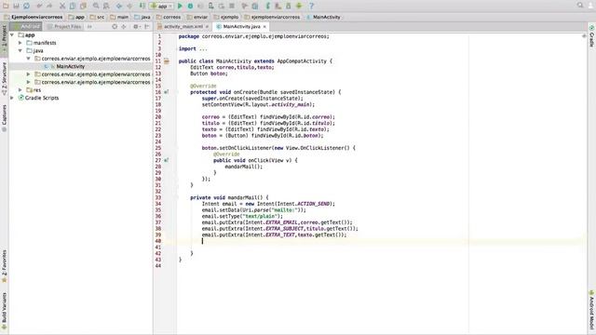The image size is (596, 335).
Task: Collapse the app module node
Action: (12, 35)
